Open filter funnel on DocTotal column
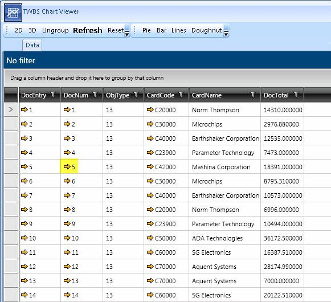The width and height of the screenshot is (331, 302). pyautogui.click(x=296, y=95)
